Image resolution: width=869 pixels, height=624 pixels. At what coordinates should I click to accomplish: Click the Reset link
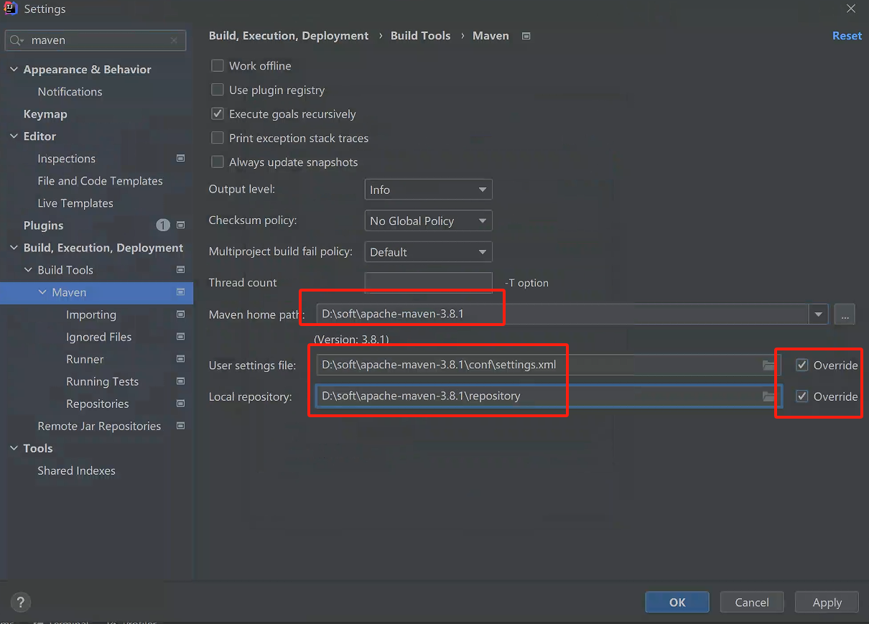tap(847, 36)
